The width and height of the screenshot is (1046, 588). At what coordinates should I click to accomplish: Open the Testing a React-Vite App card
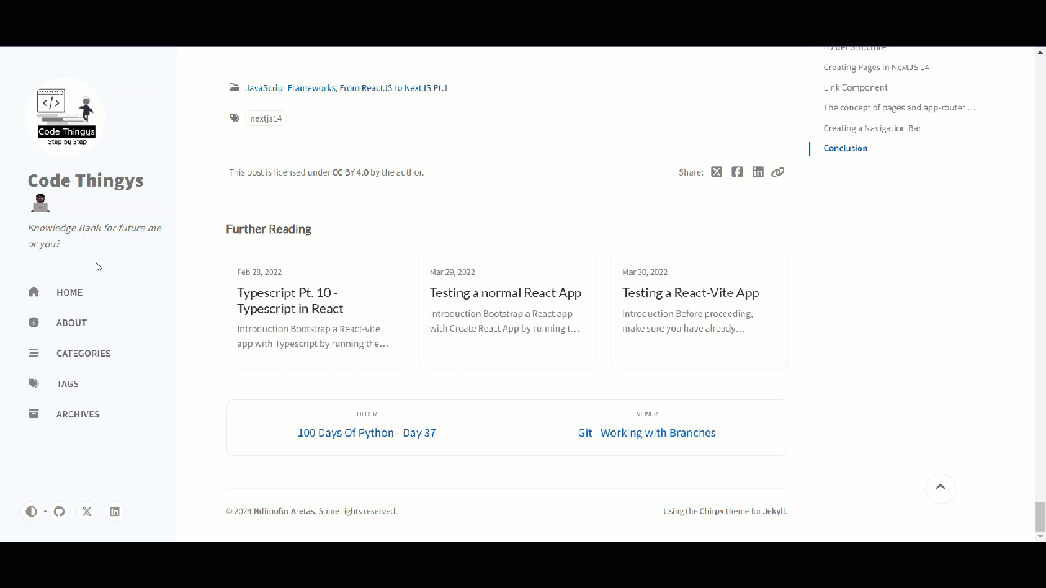tap(699, 310)
